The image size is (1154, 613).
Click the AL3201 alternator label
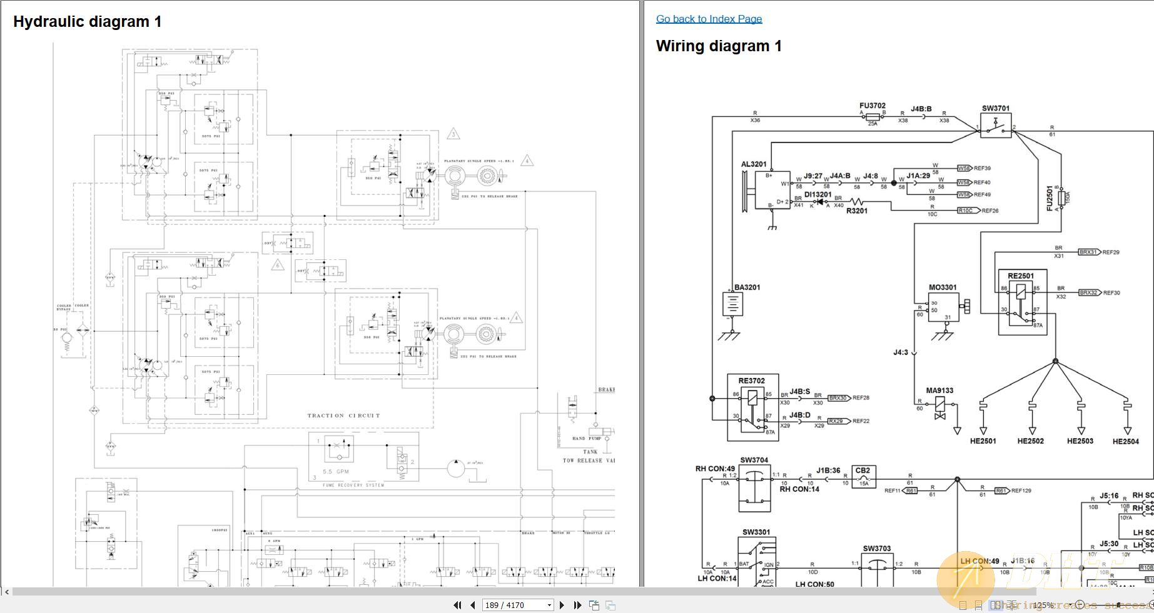pyautogui.click(x=754, y=164)
